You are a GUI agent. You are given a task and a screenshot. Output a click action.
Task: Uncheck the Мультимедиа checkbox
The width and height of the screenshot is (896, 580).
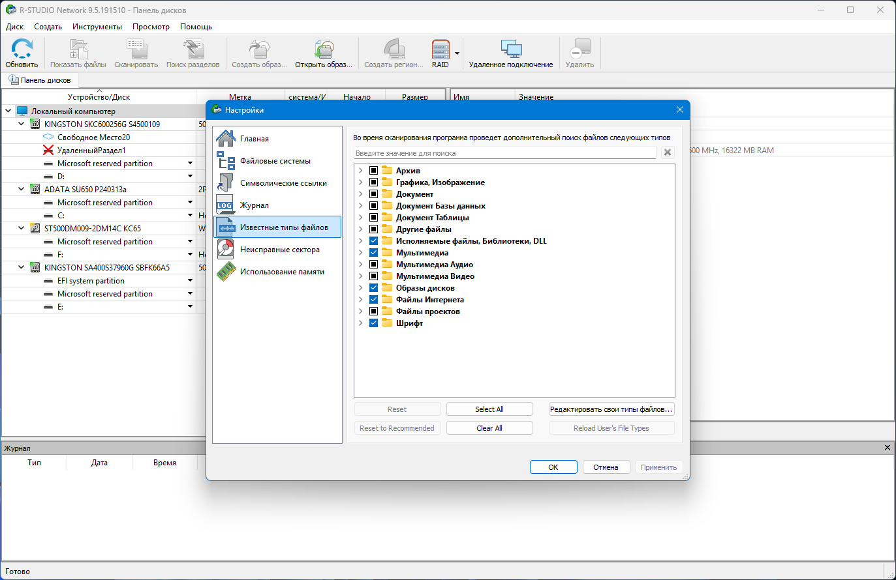click(373, 253)
